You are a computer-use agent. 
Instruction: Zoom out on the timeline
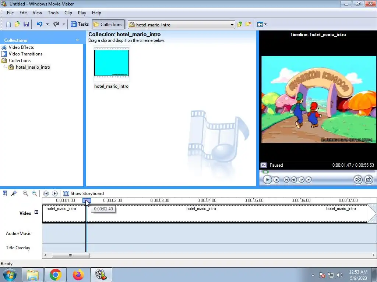point(34,193)
